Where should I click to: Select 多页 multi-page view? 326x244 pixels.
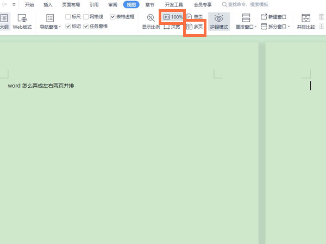195,26
